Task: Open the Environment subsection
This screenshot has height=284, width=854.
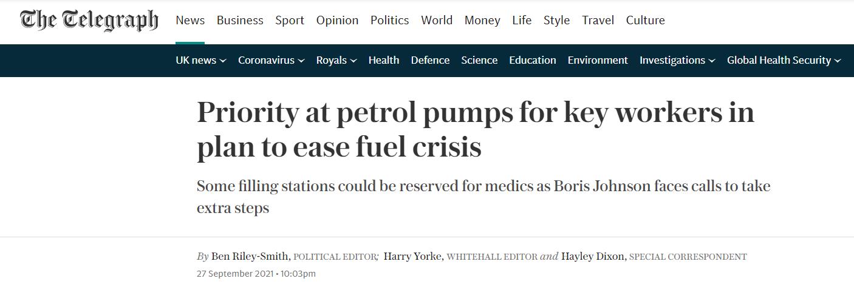Action: coord(598,60)
